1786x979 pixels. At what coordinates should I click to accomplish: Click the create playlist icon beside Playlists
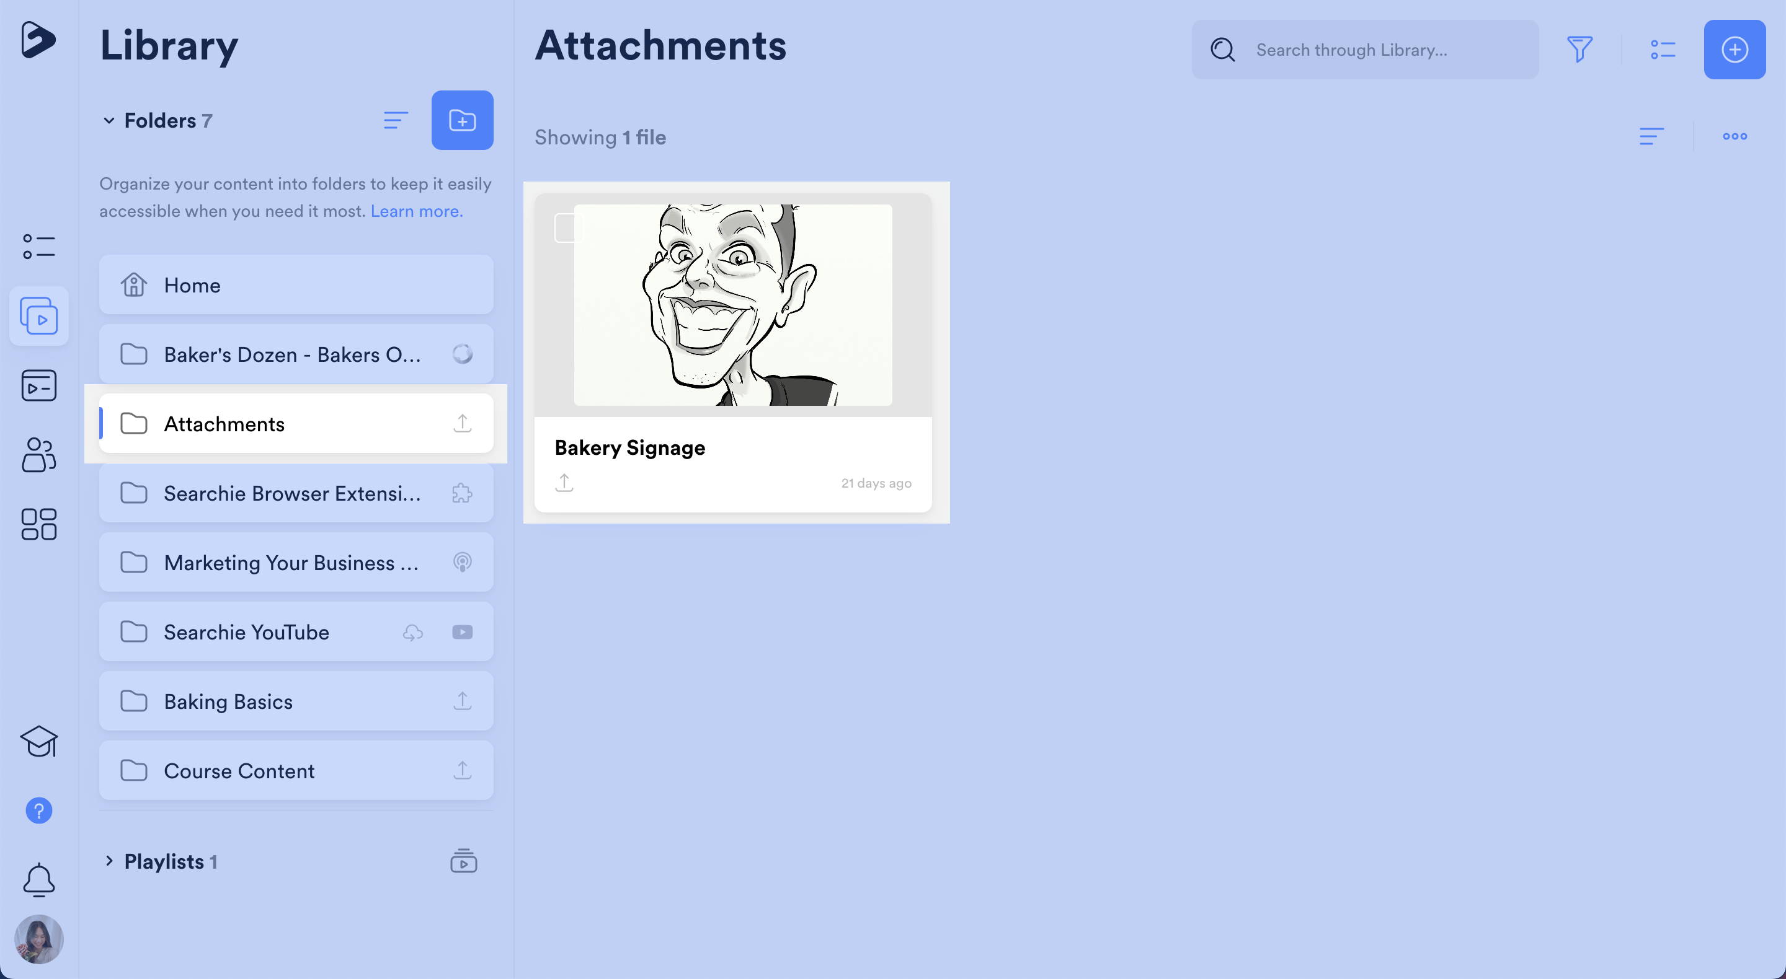coord(463,861)
